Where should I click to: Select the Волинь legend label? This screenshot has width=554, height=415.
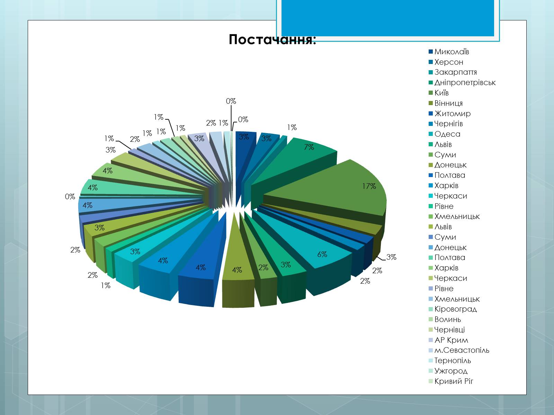448,320
